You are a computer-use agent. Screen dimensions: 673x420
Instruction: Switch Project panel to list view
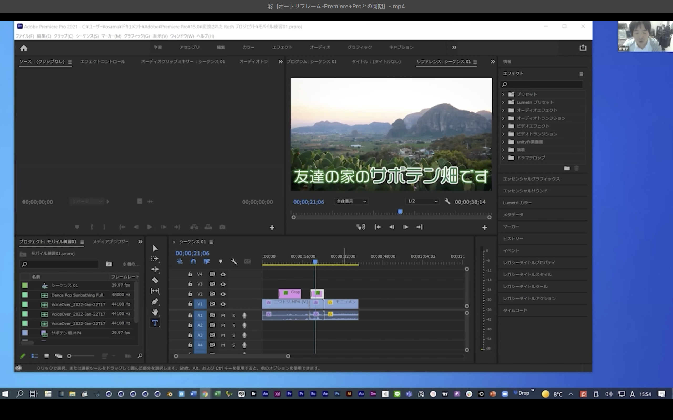(x=34, y=356)
